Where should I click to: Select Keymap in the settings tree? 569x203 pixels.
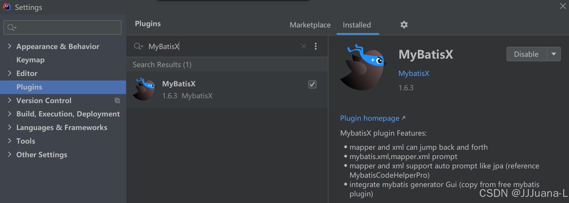(x=30, y=60)
